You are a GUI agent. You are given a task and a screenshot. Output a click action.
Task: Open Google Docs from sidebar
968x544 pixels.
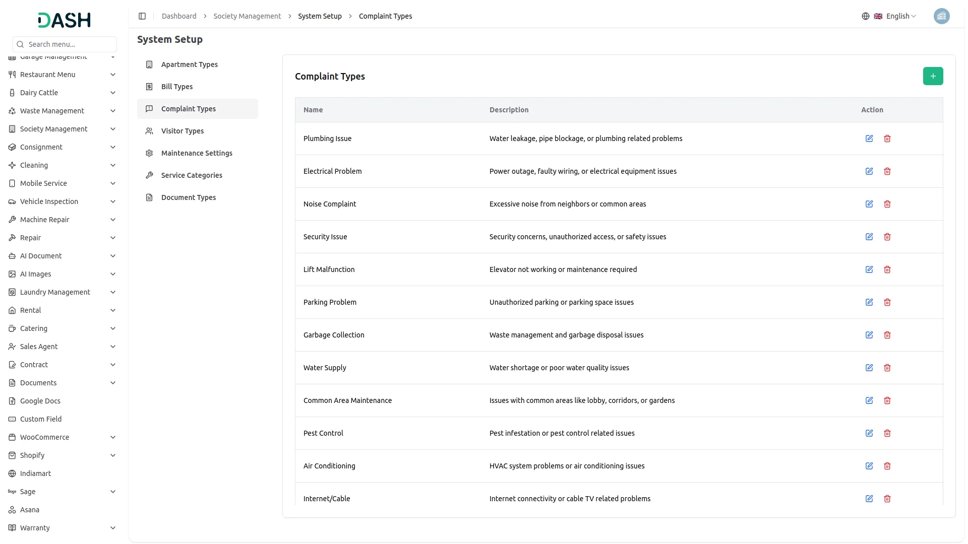(40, 401)
